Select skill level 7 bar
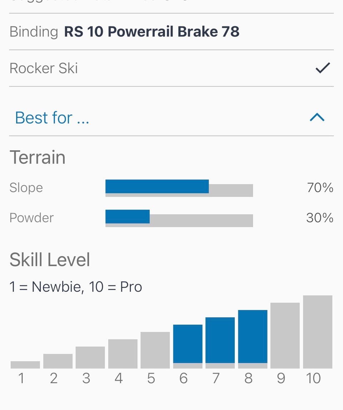 tap(220, 342)
